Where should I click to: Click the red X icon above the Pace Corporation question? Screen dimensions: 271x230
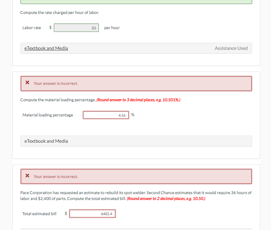pyautogui.click(x=27, y=176)
